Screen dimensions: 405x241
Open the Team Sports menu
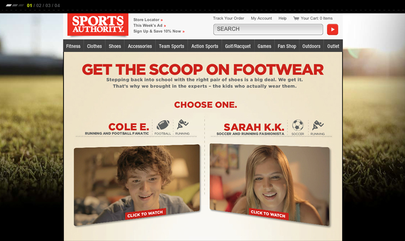[x=171, y=46]
